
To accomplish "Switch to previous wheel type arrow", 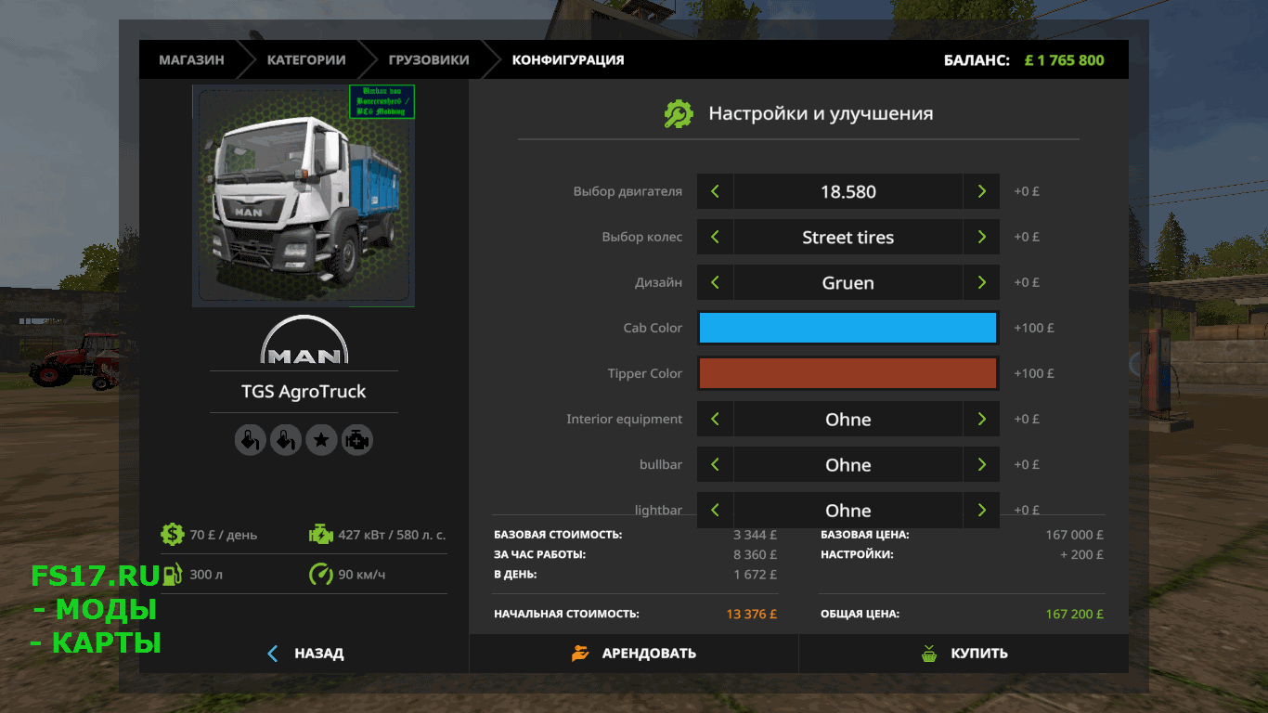I will (715, 237).
